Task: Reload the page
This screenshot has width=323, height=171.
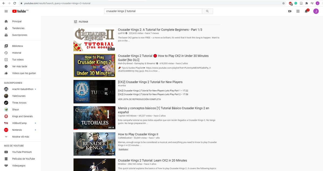Action: 15,3
